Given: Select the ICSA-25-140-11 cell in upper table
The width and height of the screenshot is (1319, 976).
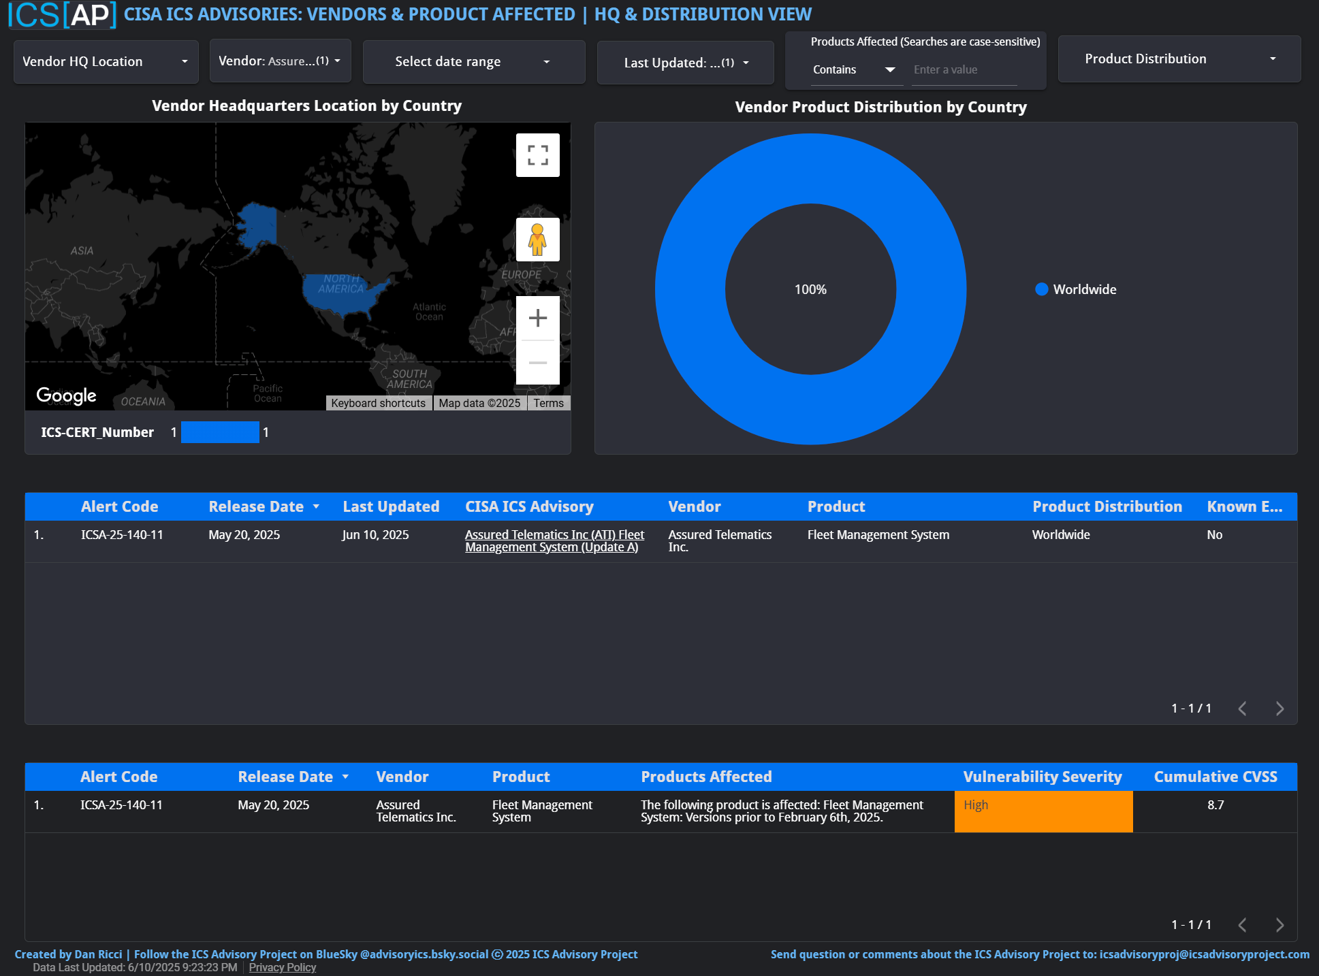Looking at the screenshot, I should [122, 535].
